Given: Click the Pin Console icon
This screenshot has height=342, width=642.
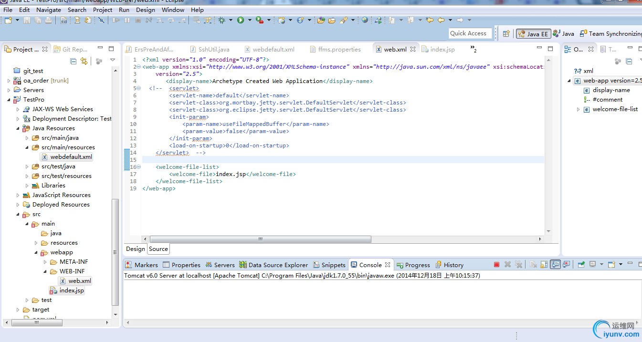Looking at the screenshot, I should tap(581, 264).
